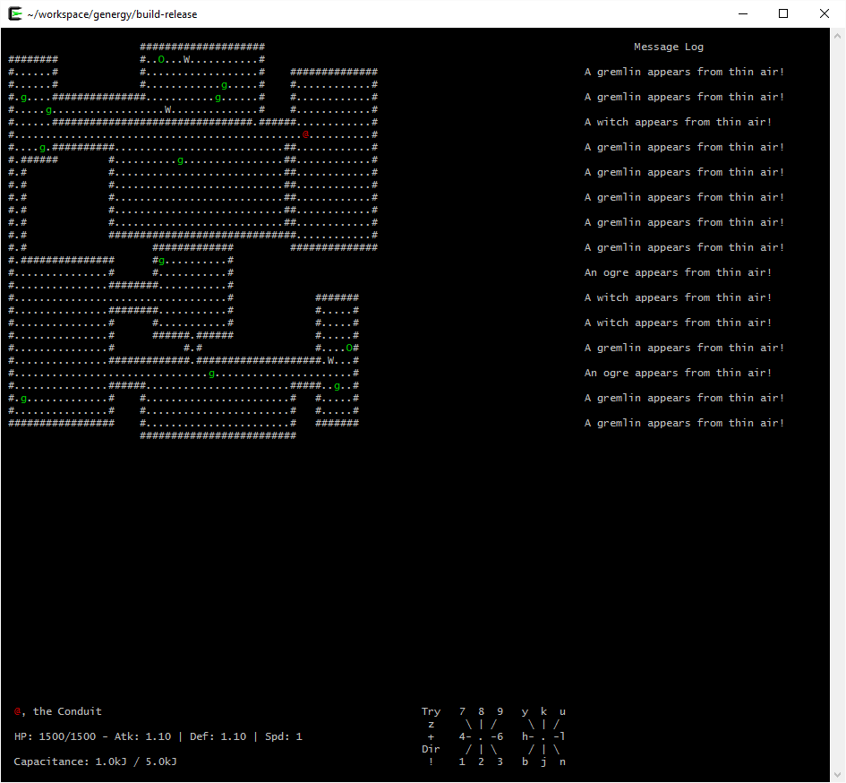
Task: Click the window title path text
Action: [x=113, y=14]
